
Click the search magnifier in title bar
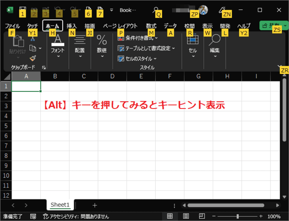156,9
